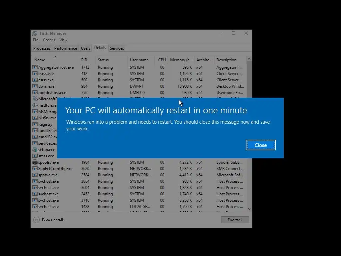Collapse Task Manager with Fewer details
The image size is (341, 256).
tap(49, 220)
